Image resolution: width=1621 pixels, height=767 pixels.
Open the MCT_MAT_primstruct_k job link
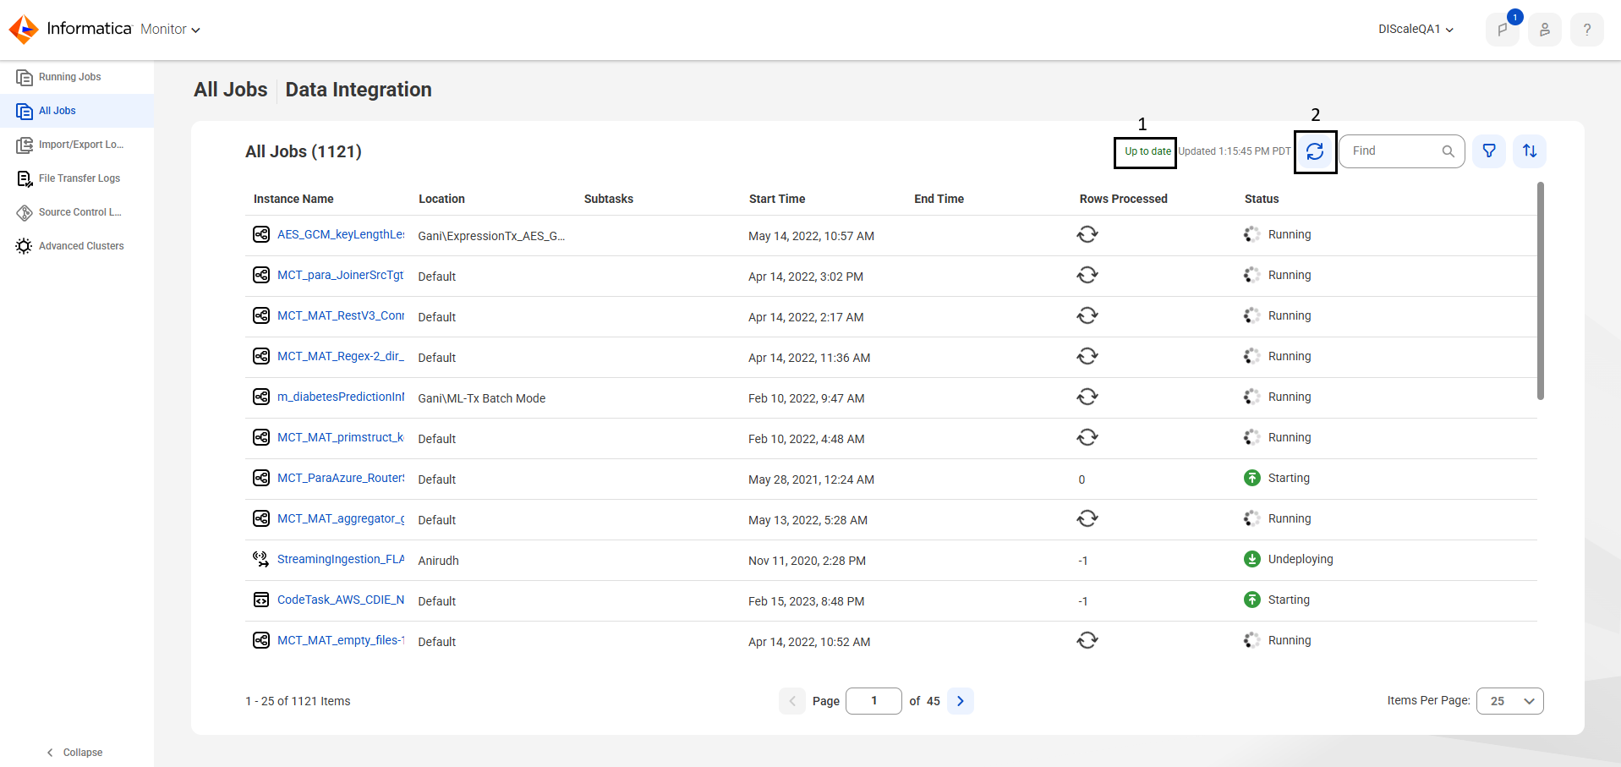pos(341,437)
